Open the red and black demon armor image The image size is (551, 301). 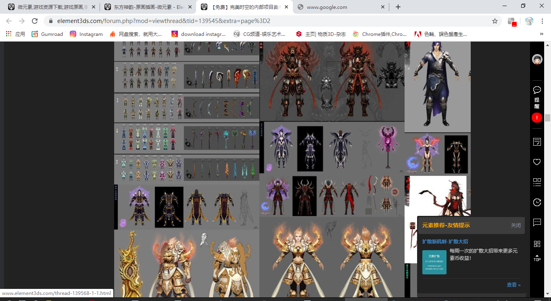pyautogui.click(x=332, y=81)
